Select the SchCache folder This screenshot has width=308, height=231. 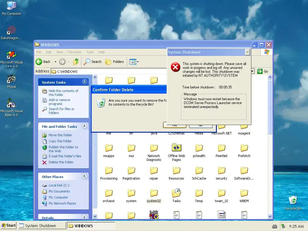pyautogui.click(x=199, y=174)
